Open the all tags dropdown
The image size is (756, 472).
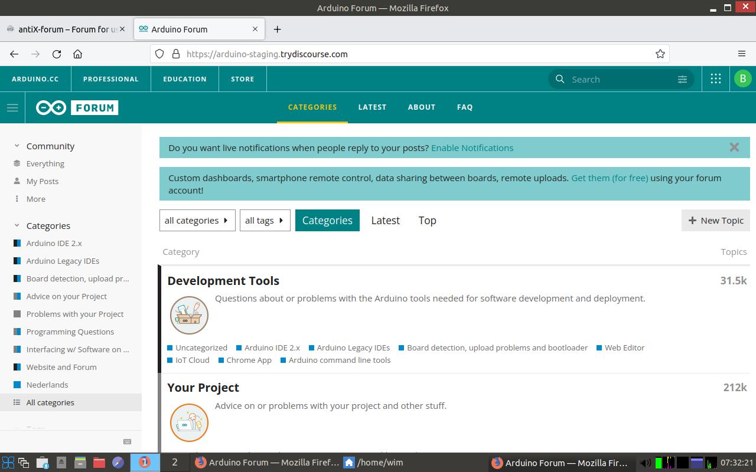(265, 220)
